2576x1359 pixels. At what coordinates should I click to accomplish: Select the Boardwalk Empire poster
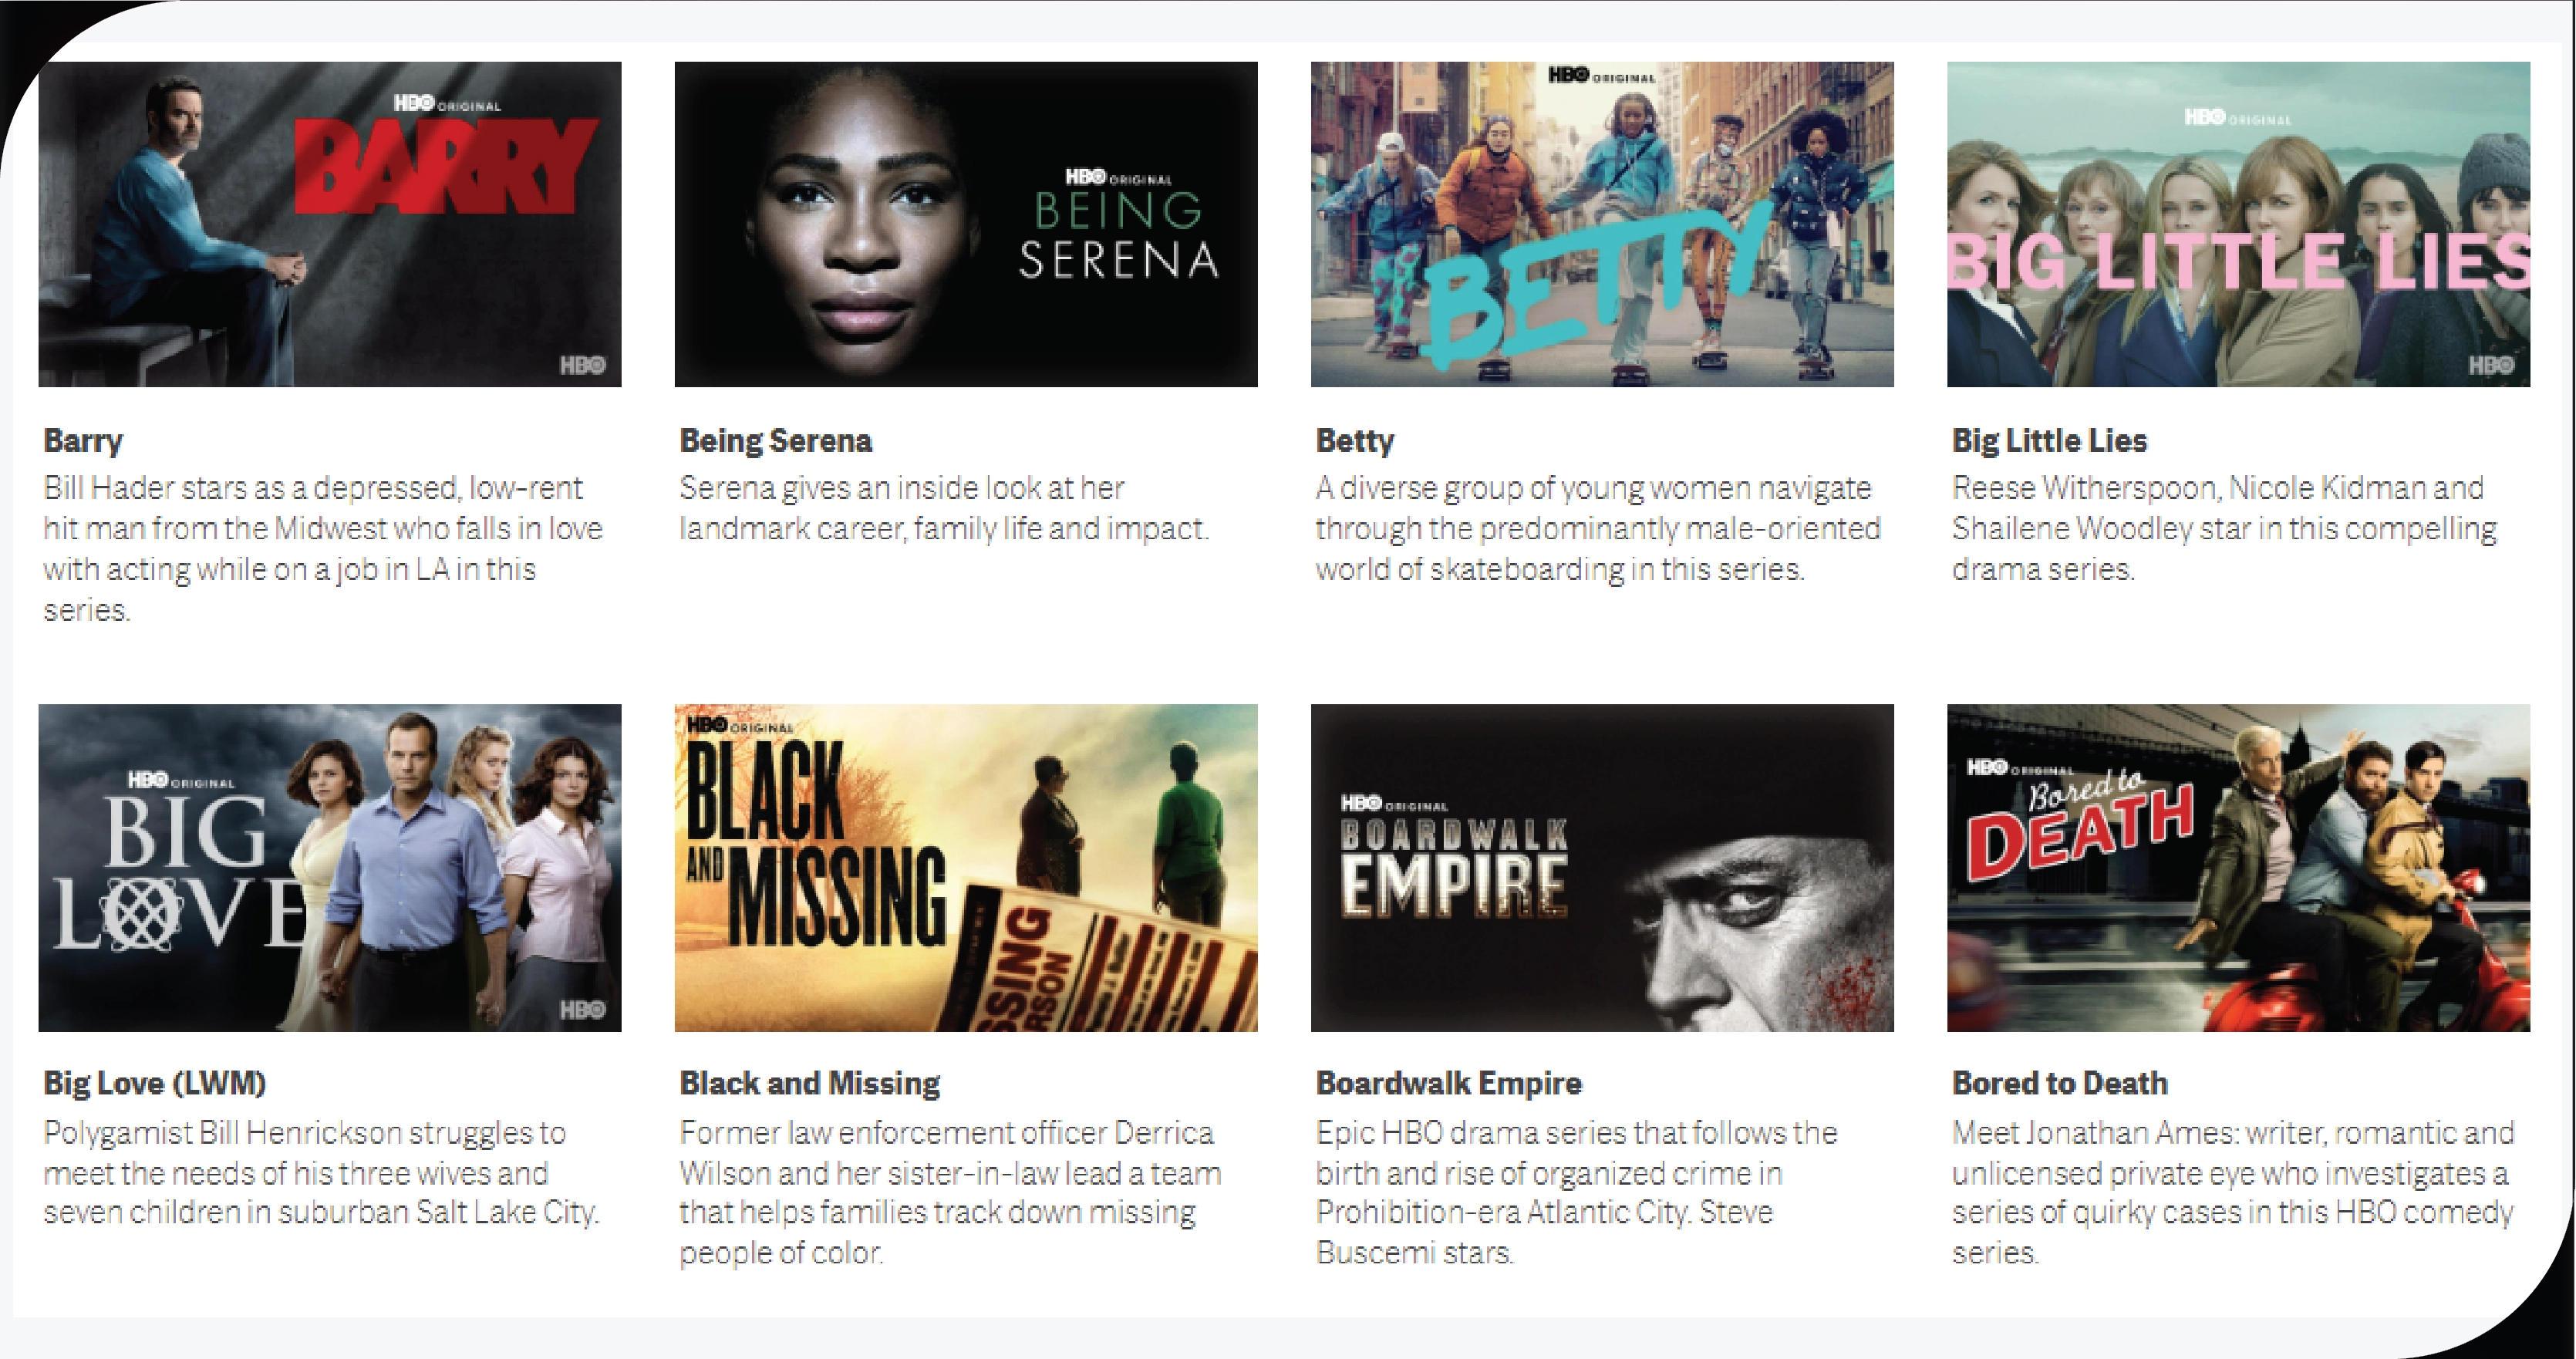pos(1602,868)
